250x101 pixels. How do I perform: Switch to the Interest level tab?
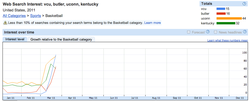tap(15, 39)
